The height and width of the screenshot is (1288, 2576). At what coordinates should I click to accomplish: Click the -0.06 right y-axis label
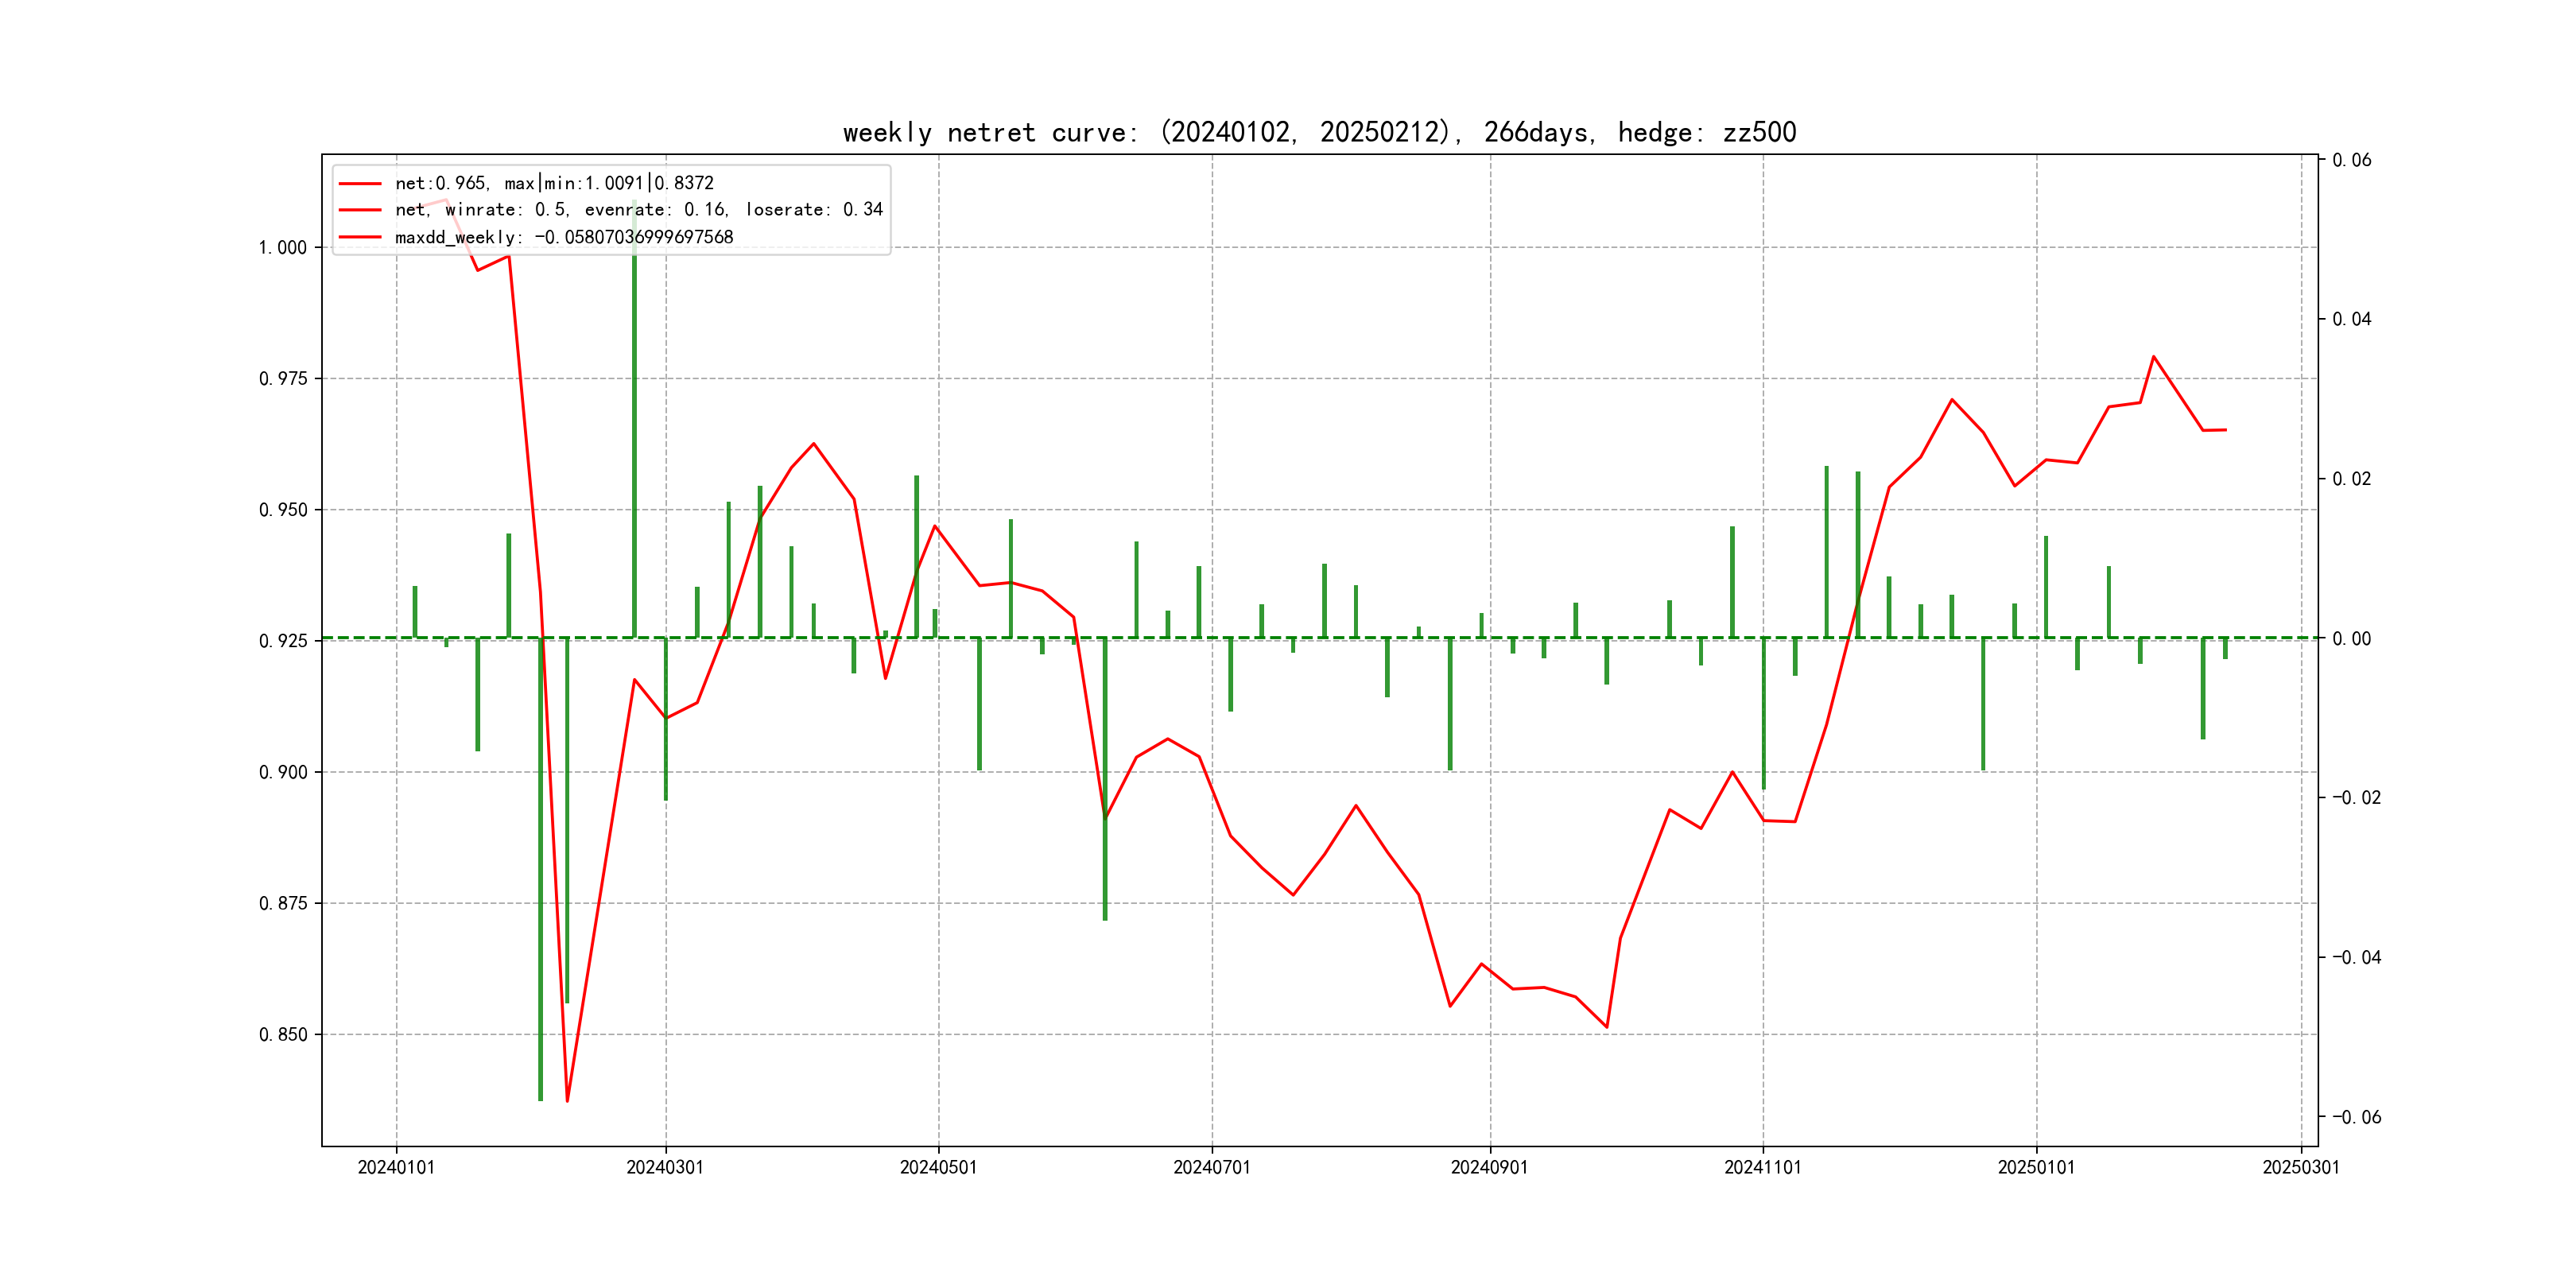(x=2357, y=1117)
